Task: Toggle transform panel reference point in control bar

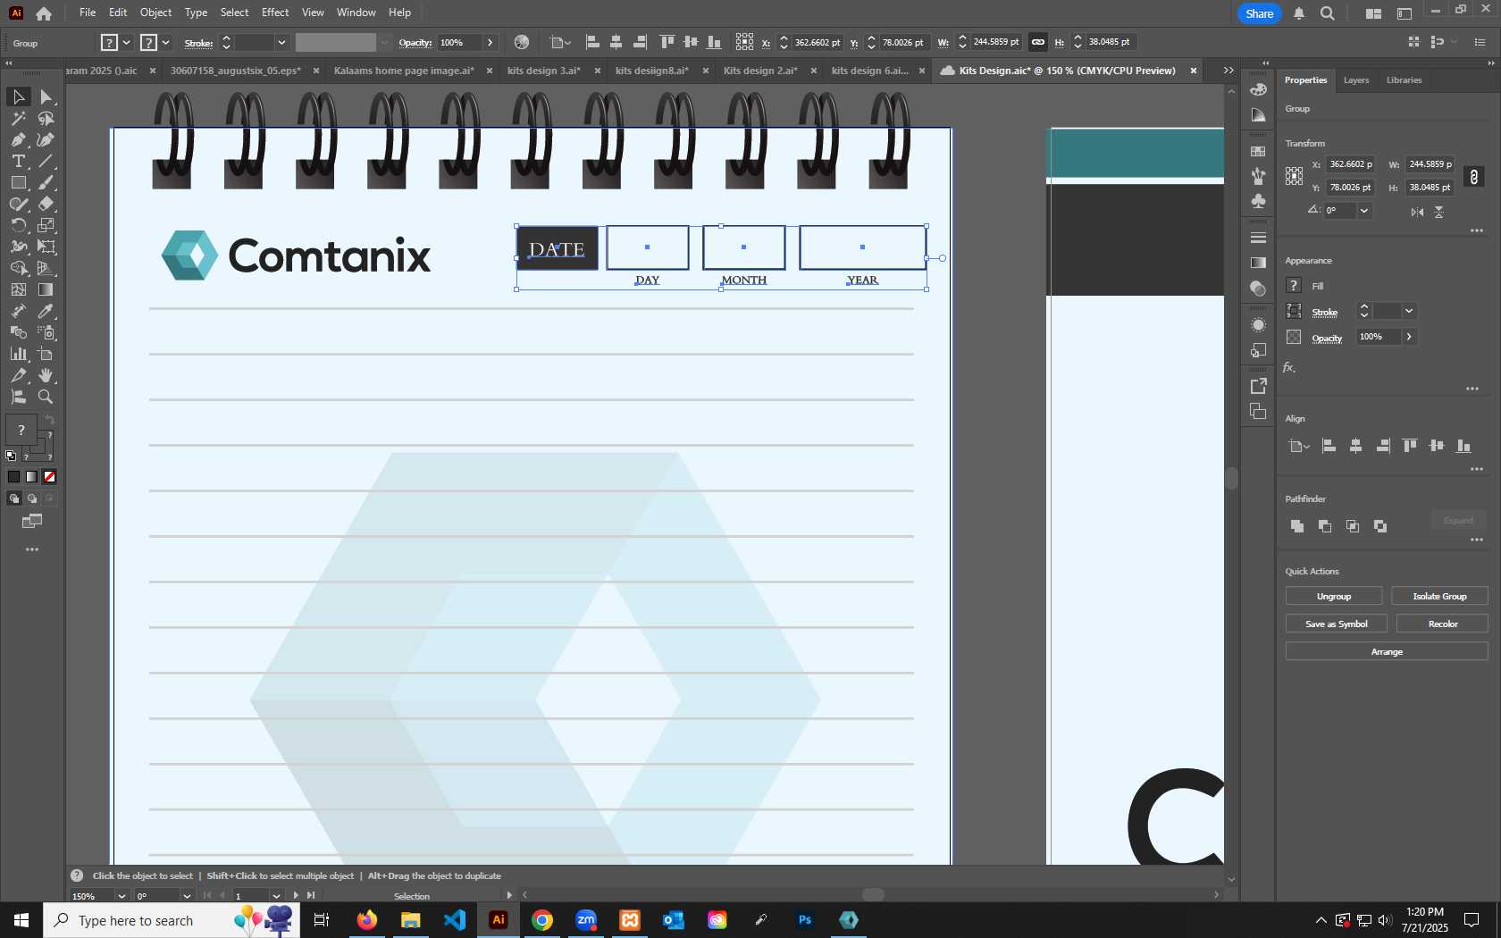Action: pos(744,42)
